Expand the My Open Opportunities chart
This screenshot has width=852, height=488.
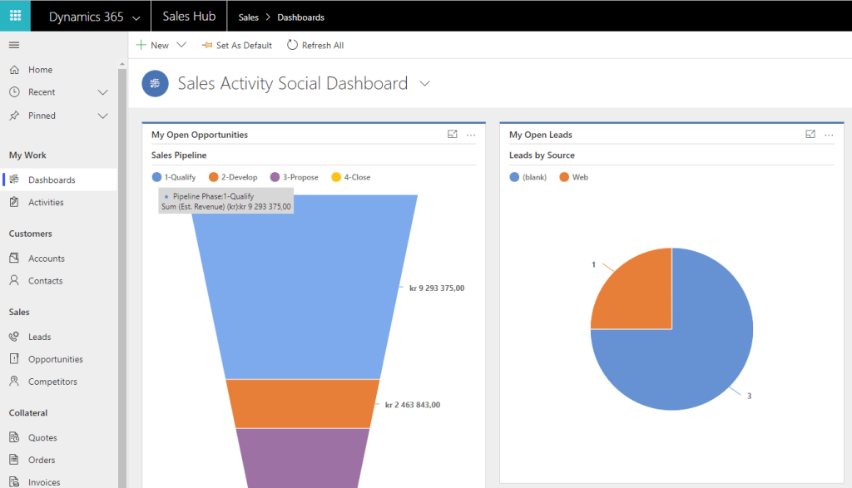[453, 134]
